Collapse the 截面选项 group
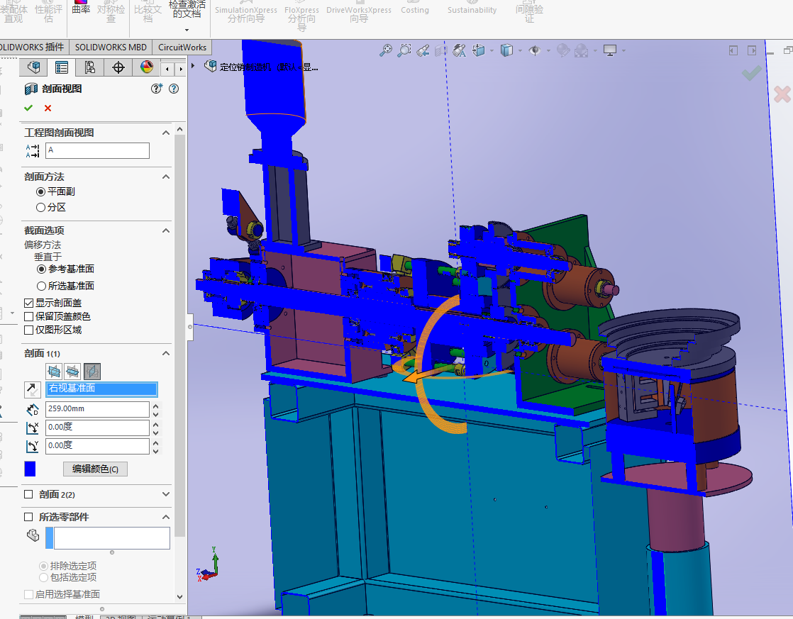The image size is (793, 619). click(166, 230)
